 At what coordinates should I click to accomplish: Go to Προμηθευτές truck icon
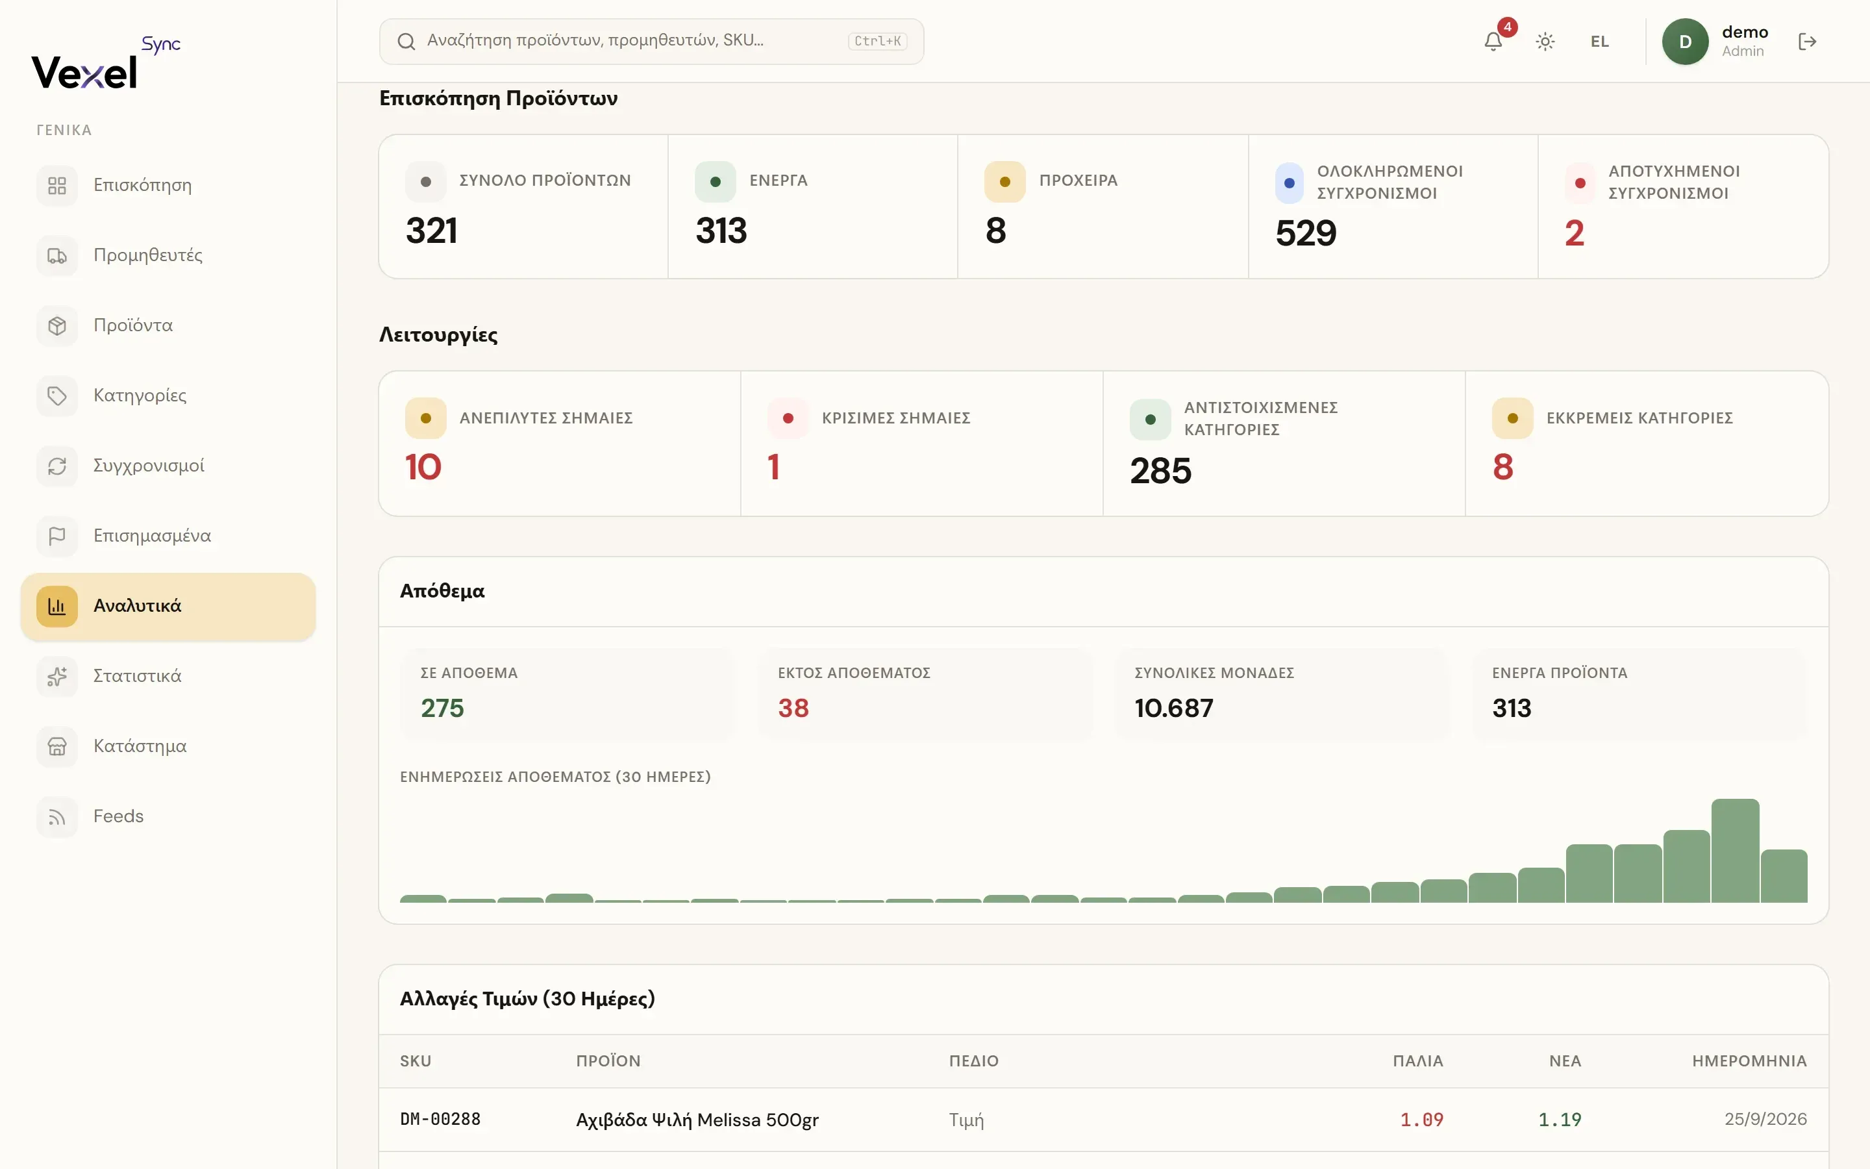click(x=57, y=256)
